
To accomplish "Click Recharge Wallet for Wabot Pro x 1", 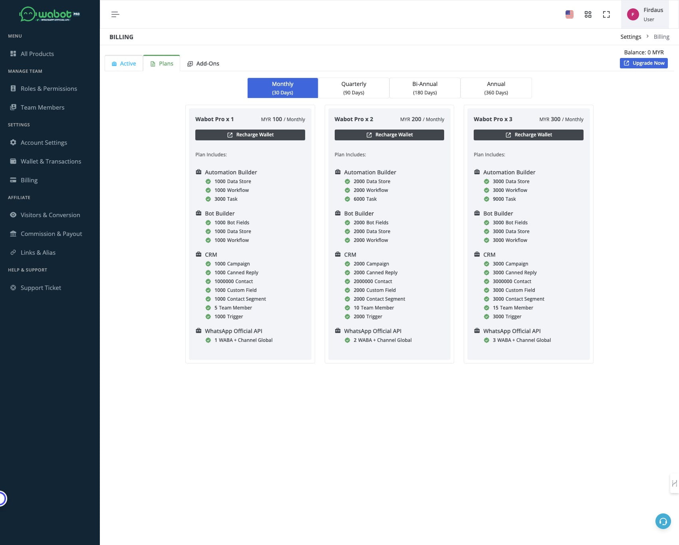I will pos(250,135).
